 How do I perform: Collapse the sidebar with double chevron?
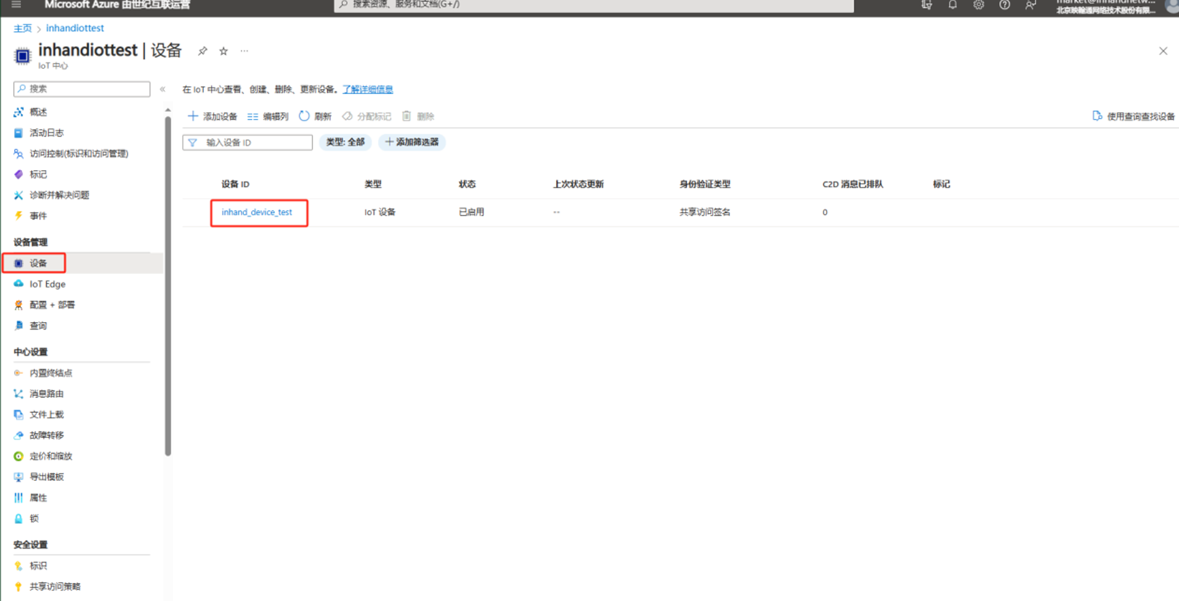point(162,89)
